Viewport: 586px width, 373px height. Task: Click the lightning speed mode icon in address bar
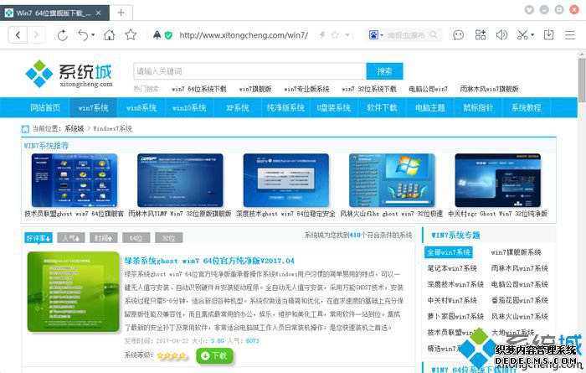(x=322, y=35)
